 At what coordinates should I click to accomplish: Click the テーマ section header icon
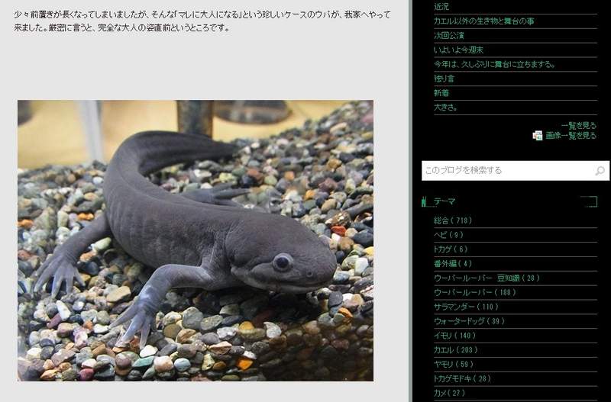pyautogui.click(x=424, y=202)
